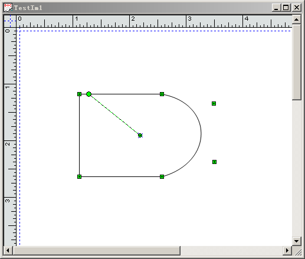Select the round green handle on top edge
This screenshot has height=259, width=305.
click(88, 94)
